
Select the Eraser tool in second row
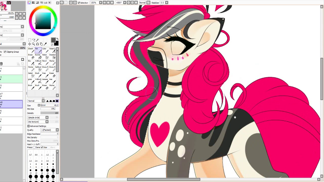pos(31,56)
